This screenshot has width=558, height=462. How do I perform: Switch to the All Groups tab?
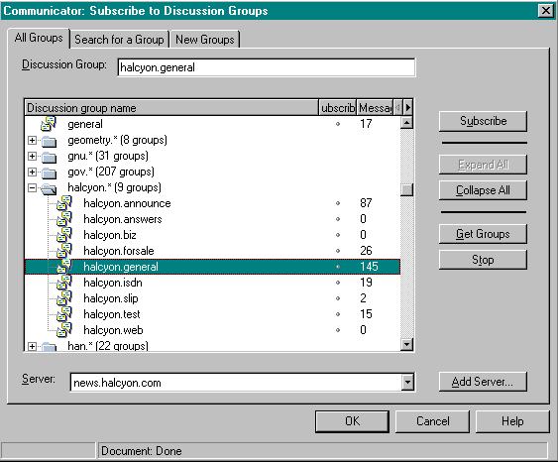tap(39, 38)
